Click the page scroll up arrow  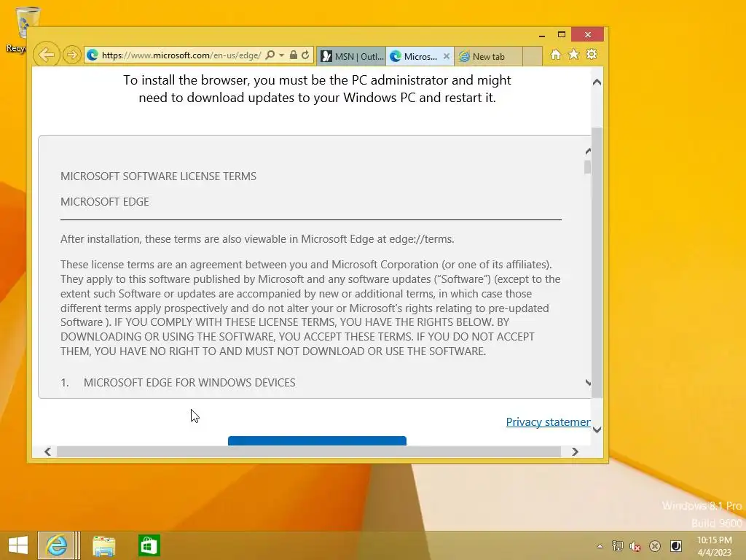tap(597, 82)
